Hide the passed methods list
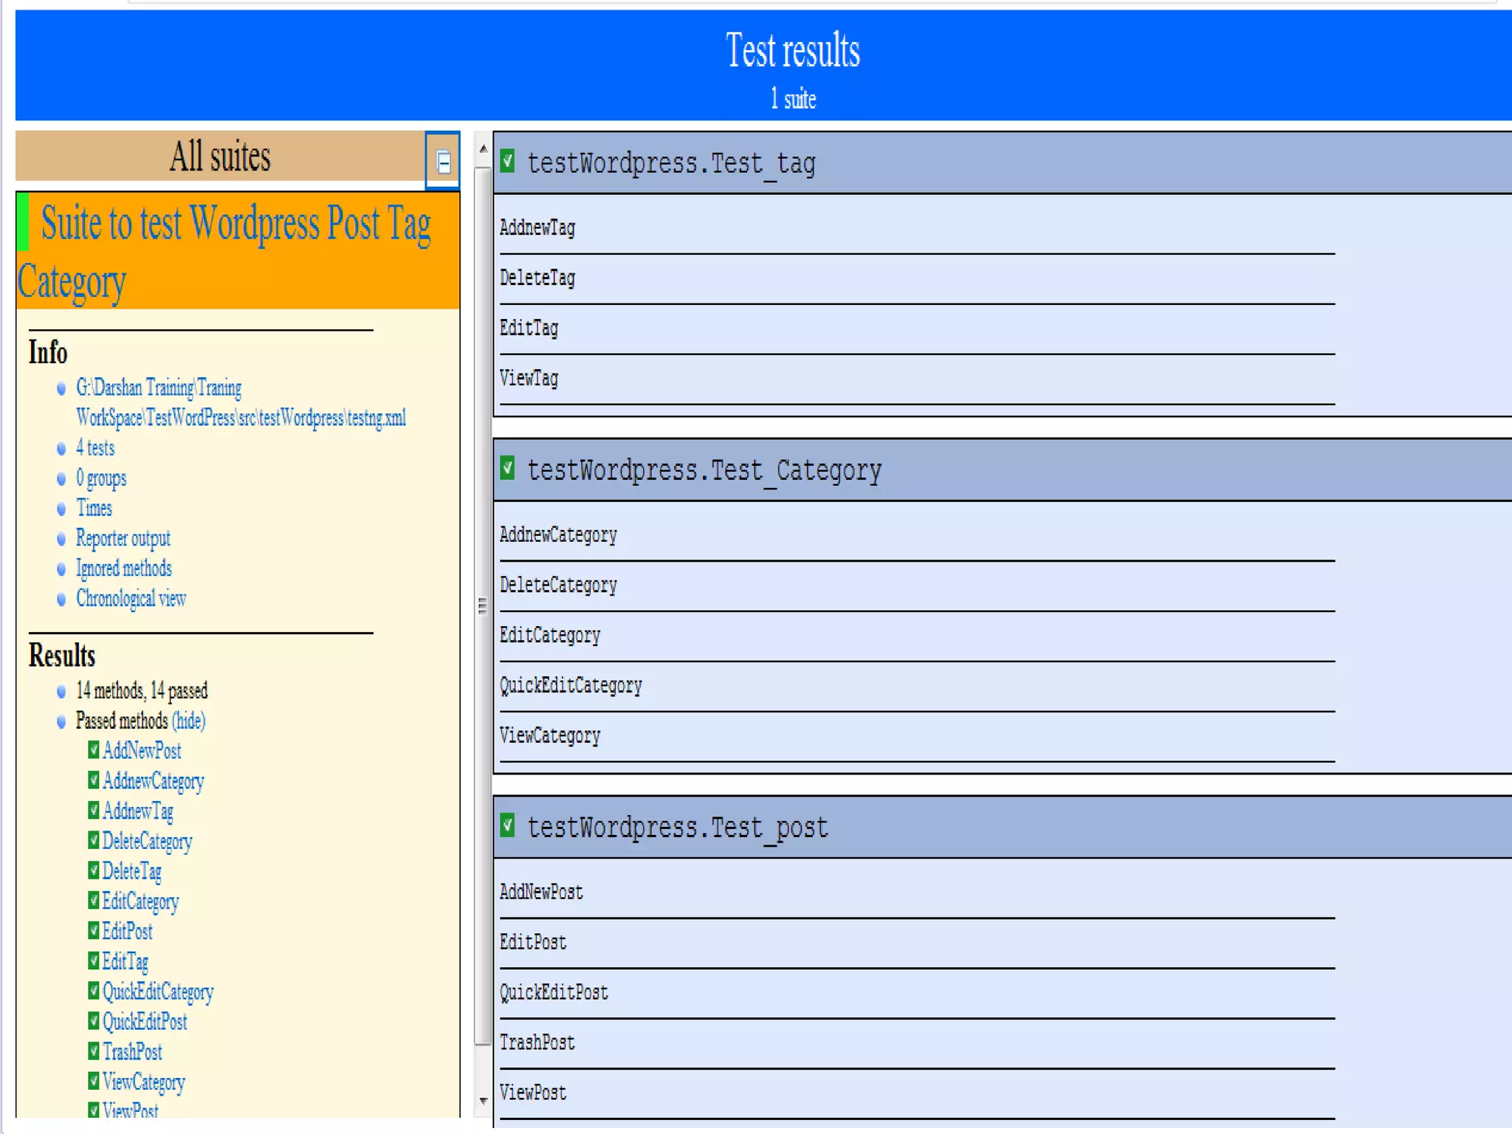Viewport: 1512px width, 1134px height. pos(188,721)
